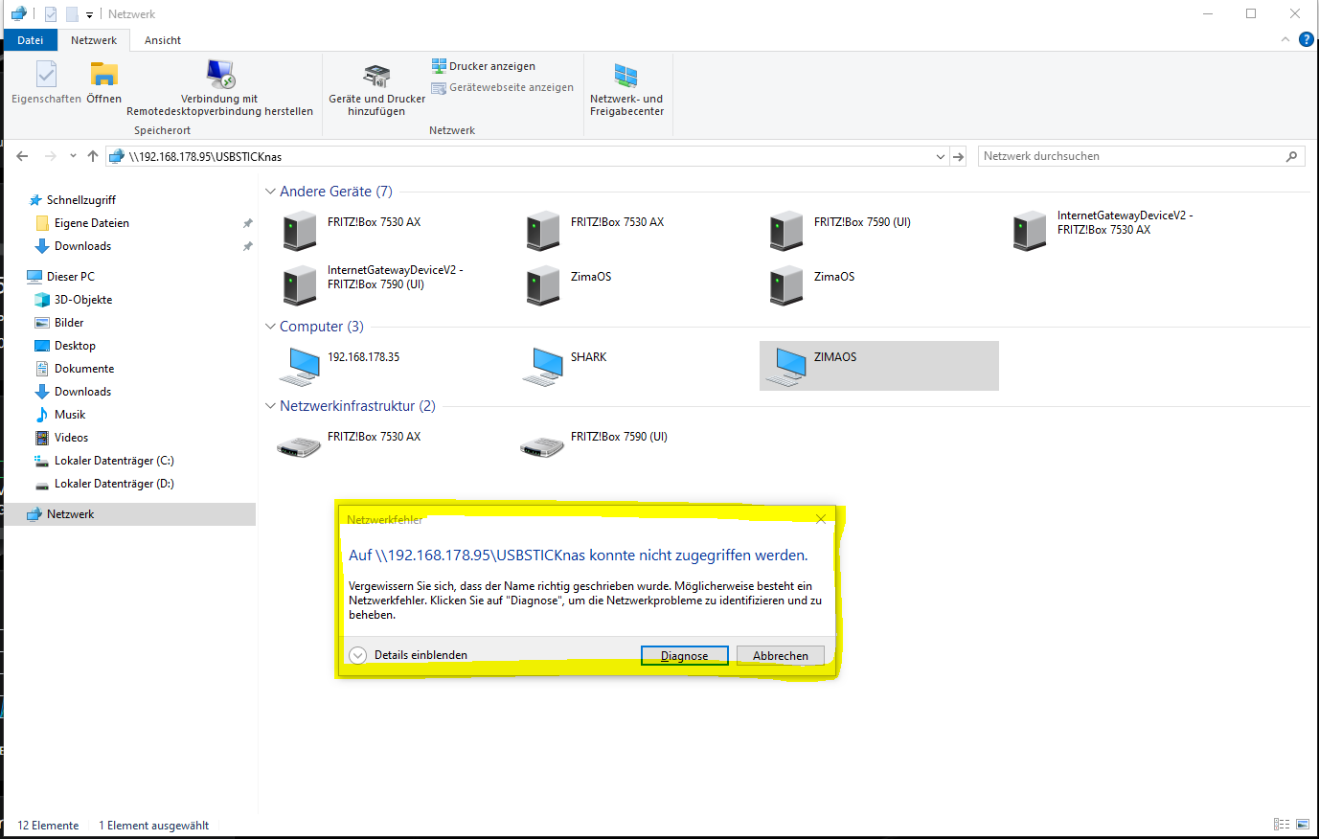Click the blue help question mark icon
Image resolution: width=1319 pixels, height=839 pixels.
[1306, 39]
